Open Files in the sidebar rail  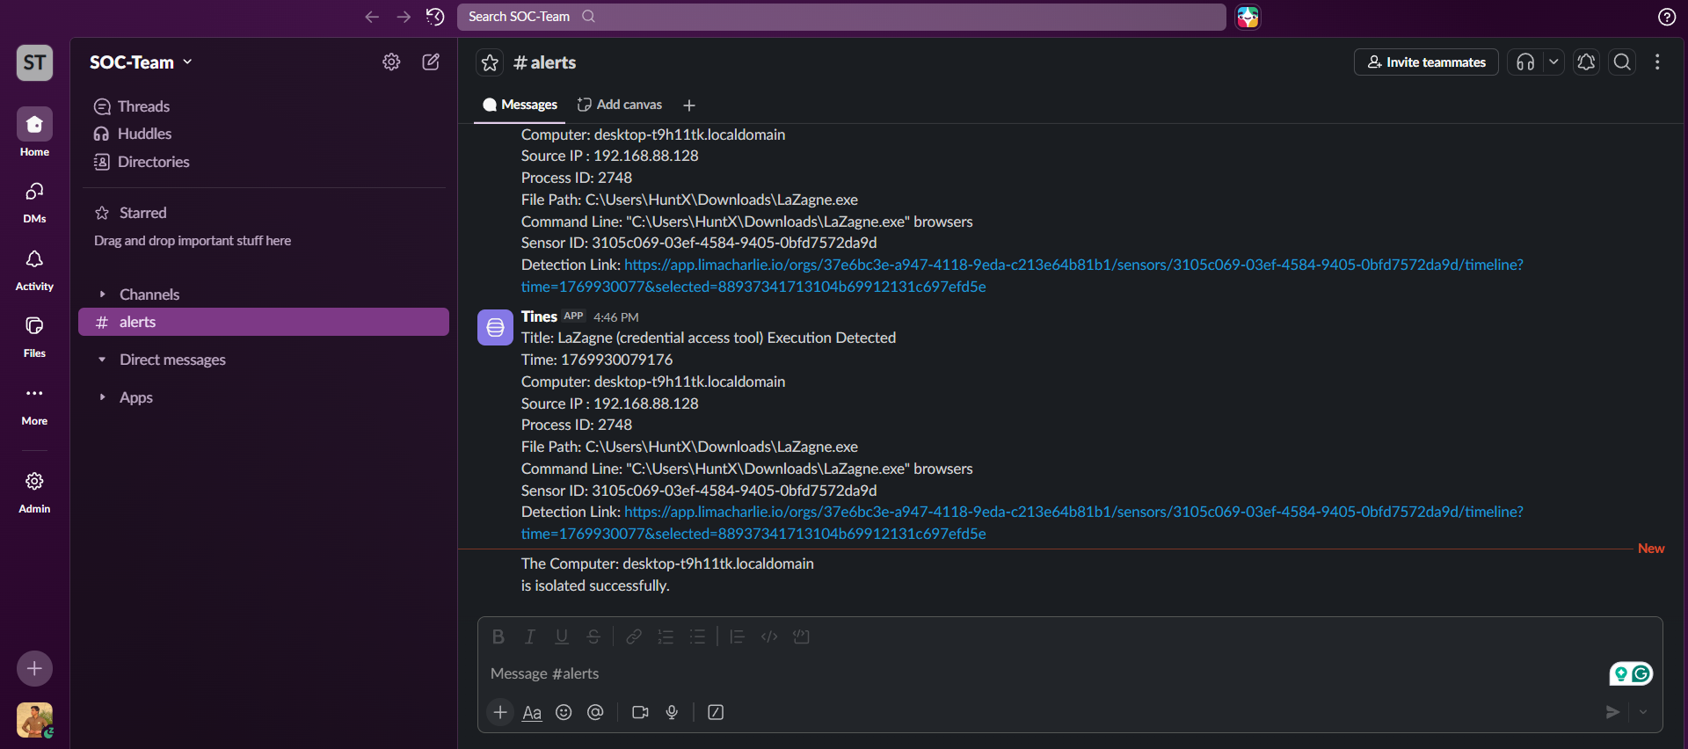point(34,336)
